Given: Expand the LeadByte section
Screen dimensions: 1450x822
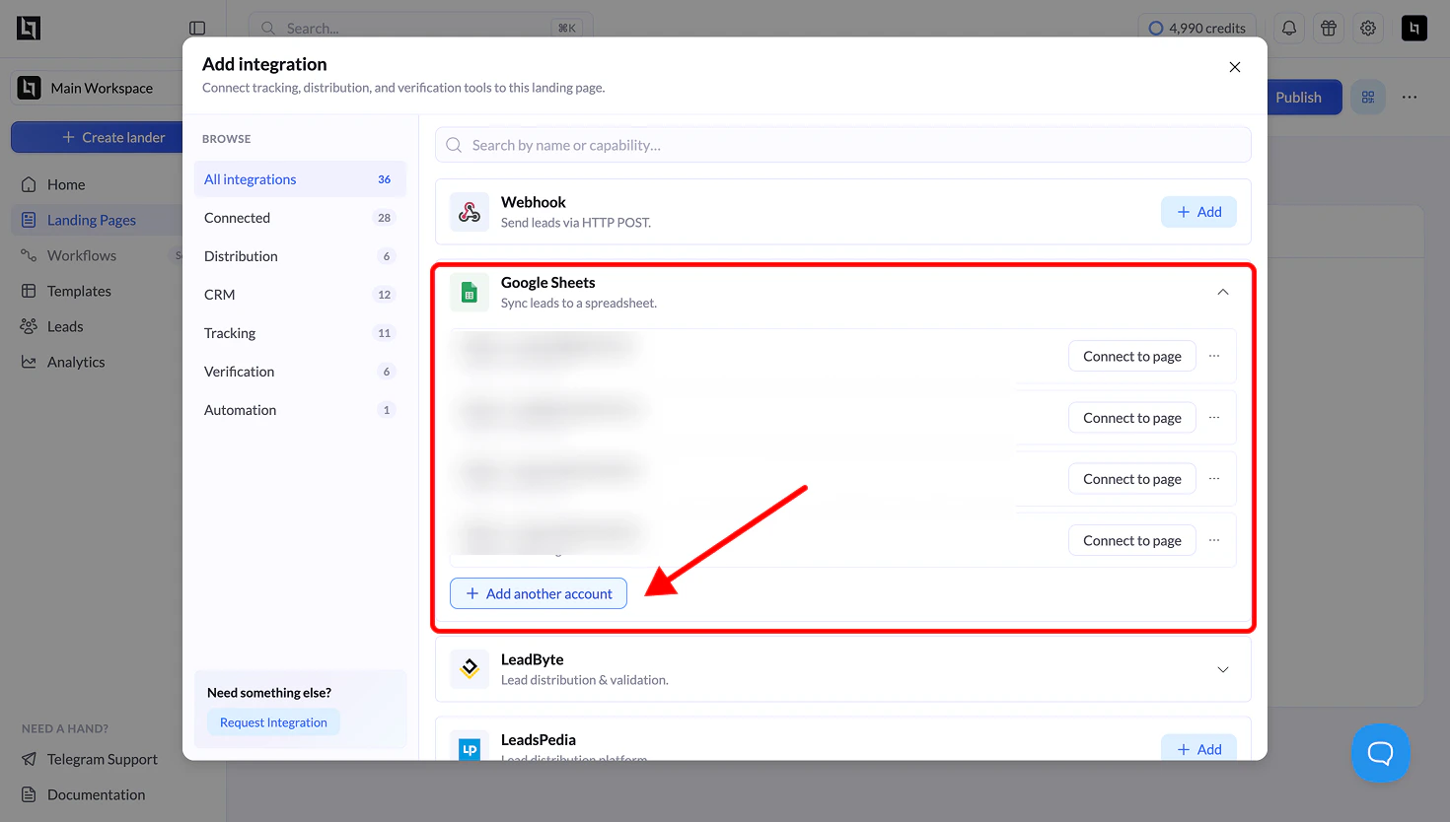Looking at the screenshot, I should click(x=1223, y=669).
